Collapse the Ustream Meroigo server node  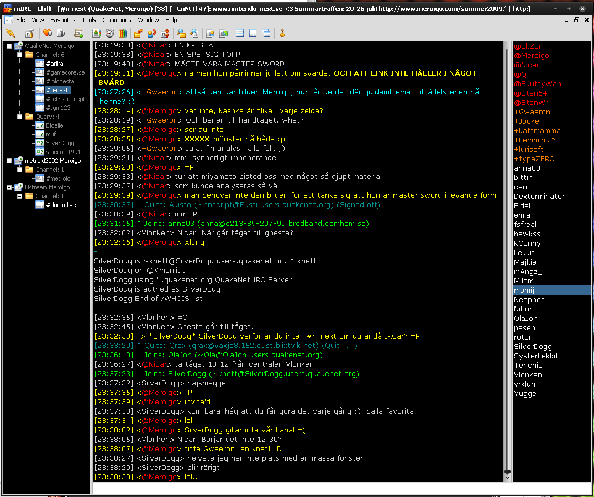tap(9, 187)
